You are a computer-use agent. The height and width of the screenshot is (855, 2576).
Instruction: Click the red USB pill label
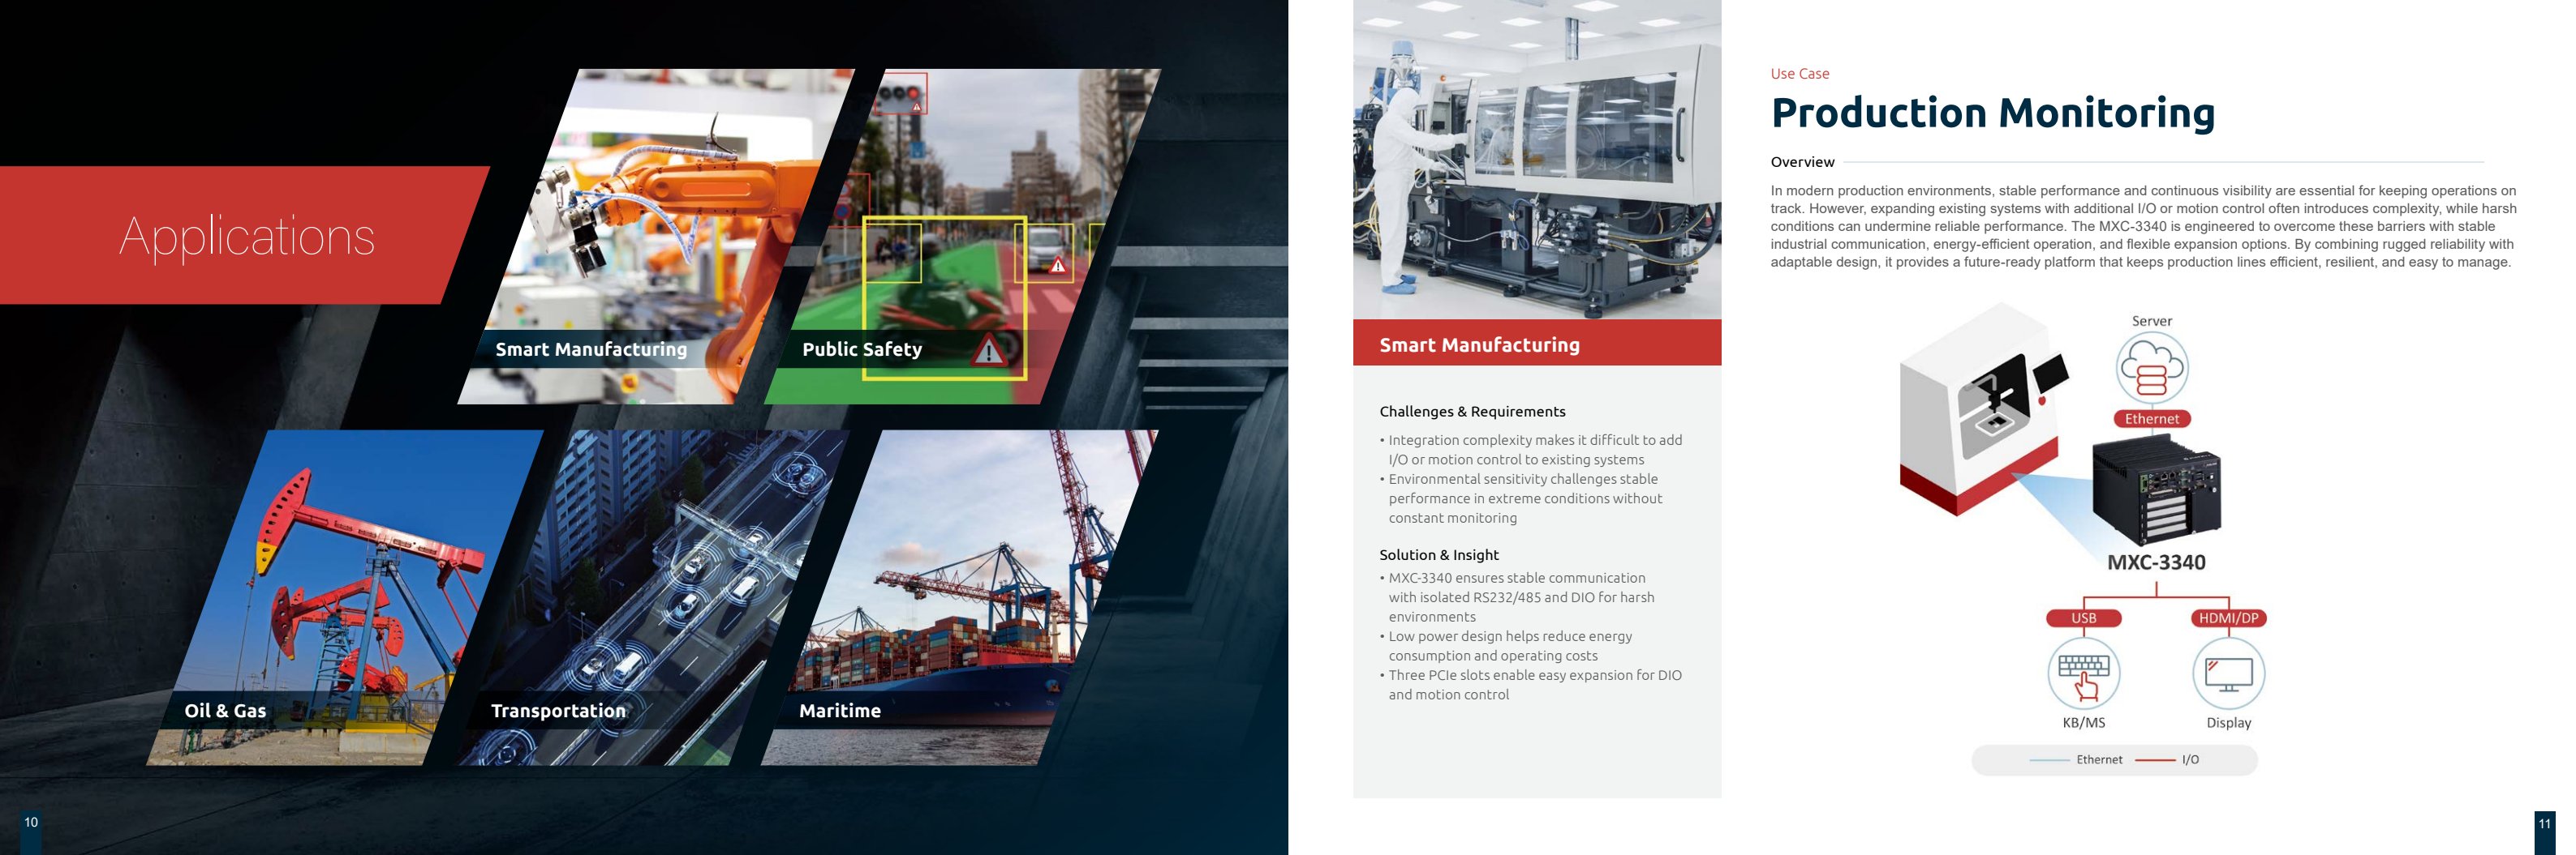coord(2084,618)
